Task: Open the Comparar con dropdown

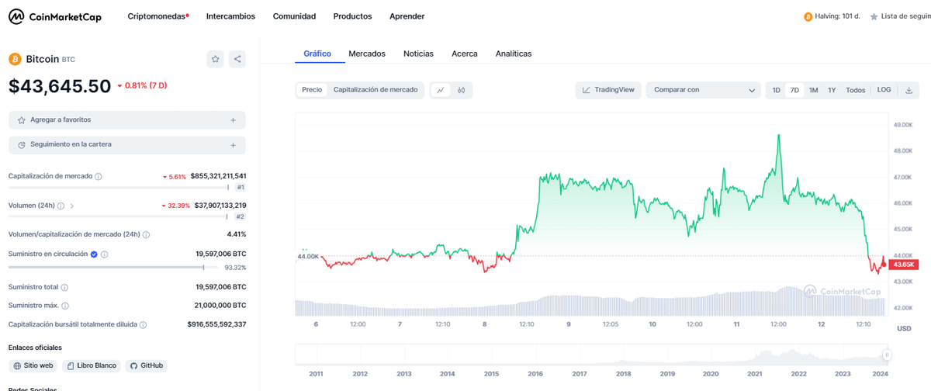Action: pos(703,90)
